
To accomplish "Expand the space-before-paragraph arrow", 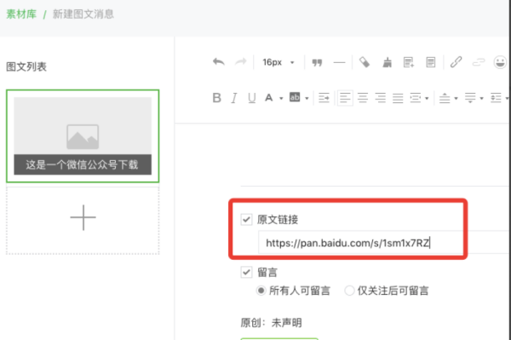I will (456, 98).
